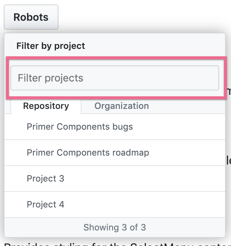Click the Showing 3 of 3 footer

click(x=115, y=227)
